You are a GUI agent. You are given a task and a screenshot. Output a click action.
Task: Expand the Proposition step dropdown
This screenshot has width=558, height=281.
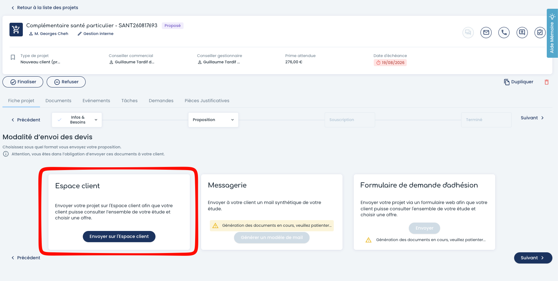[x=232, y=120]
